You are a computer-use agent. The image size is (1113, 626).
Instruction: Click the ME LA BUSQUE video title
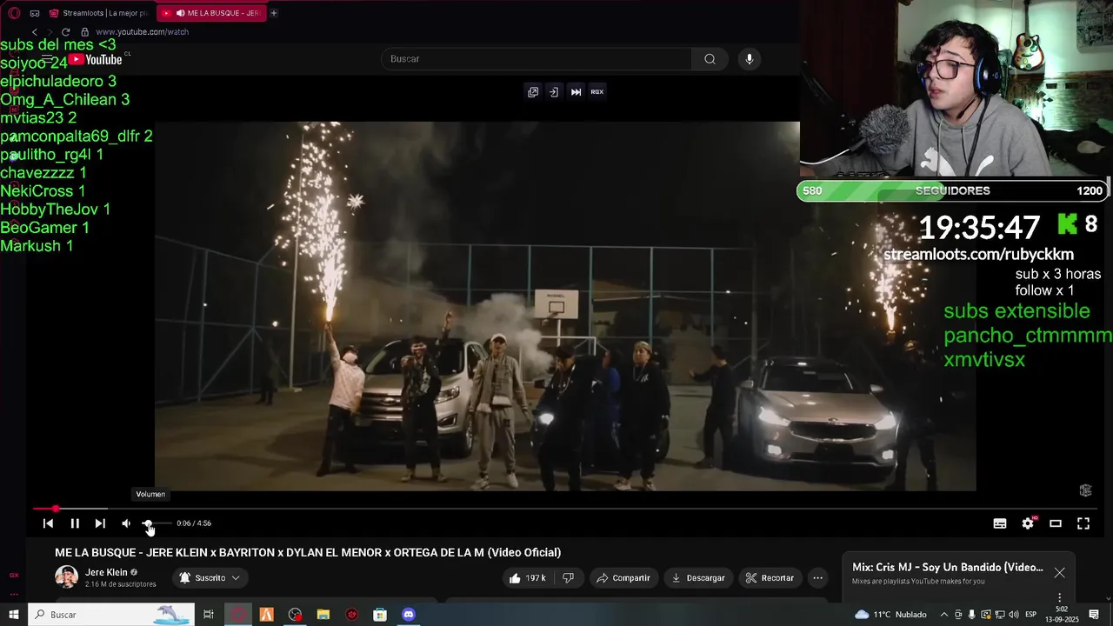pyautogui.click(x=308, y=552)
